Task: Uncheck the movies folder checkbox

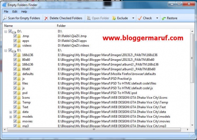Action: [15, 121]
